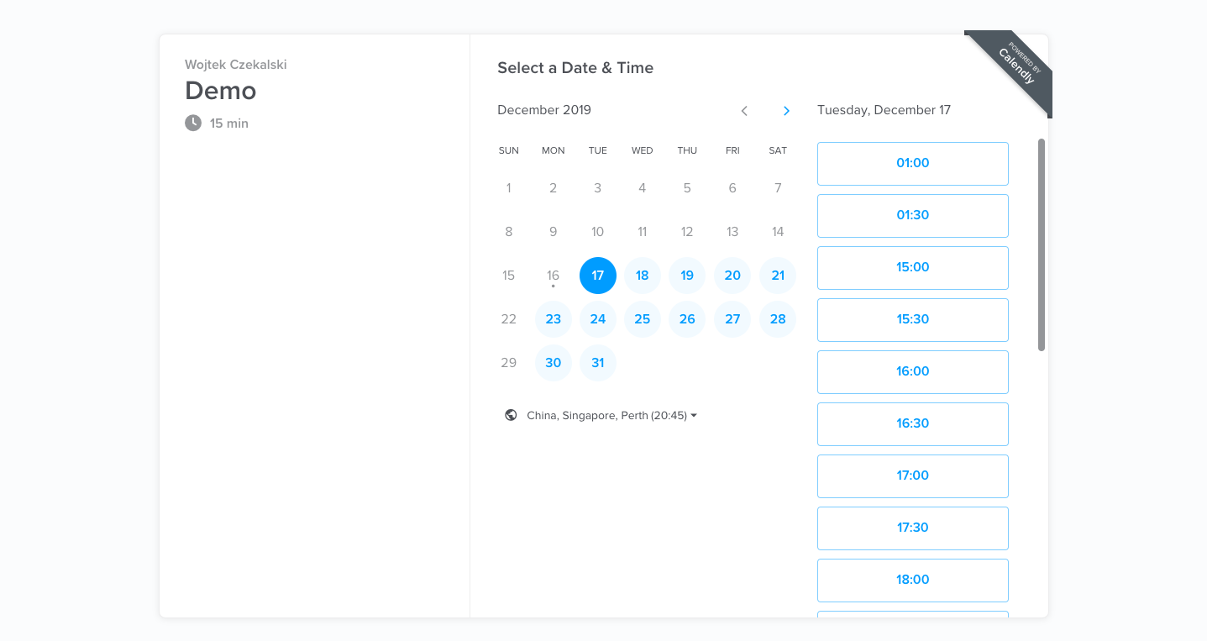The image size is (1207, 641).
Task: Click unavailable date 15
Action: coord(508,276)
